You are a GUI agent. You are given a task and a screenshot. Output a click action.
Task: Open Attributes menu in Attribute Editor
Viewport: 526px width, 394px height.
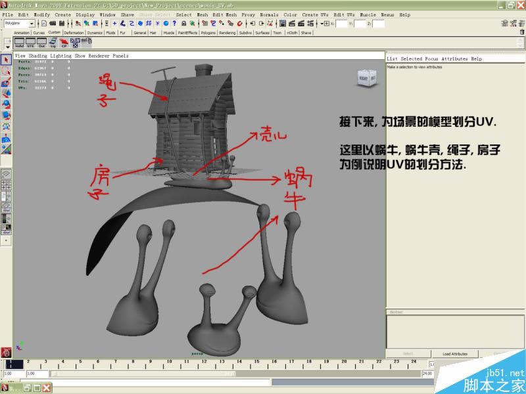[454, 59]
